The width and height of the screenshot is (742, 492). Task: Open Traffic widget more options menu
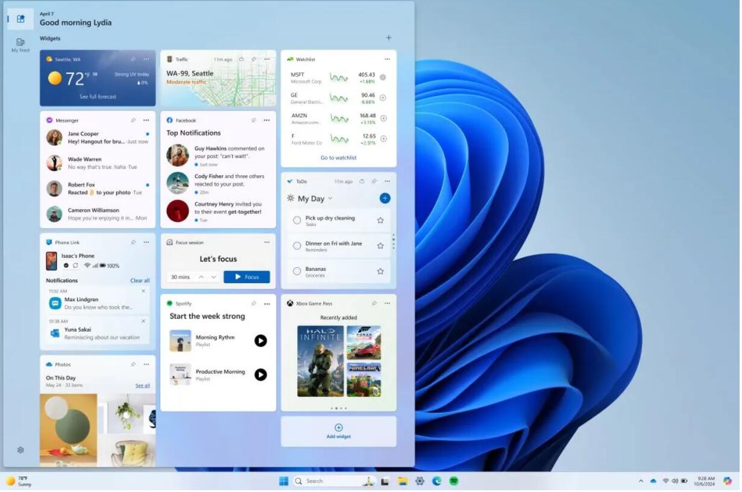click(267, 59)
